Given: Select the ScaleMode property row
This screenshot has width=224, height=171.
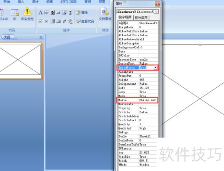Looking at the screenshot, I should click(138, 140).
